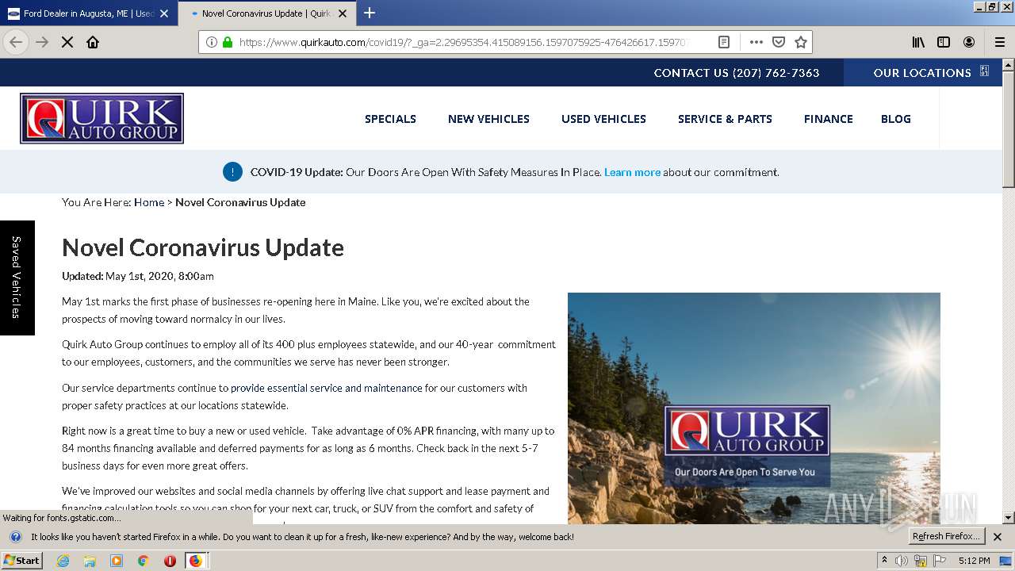Open a new tab with the plus button

370,13
